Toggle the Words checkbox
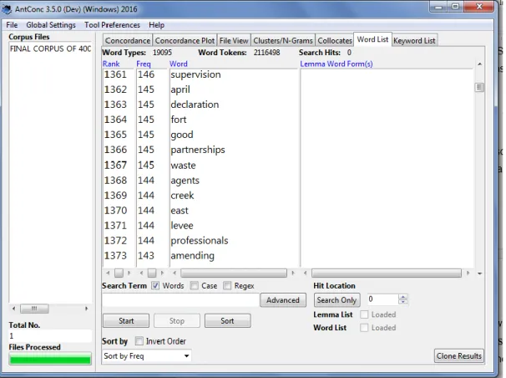506x378 pixels. 155,286
